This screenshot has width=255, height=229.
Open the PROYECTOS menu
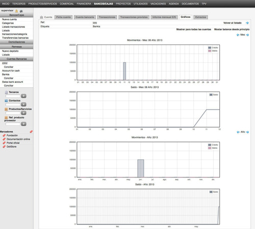(123, 4)
